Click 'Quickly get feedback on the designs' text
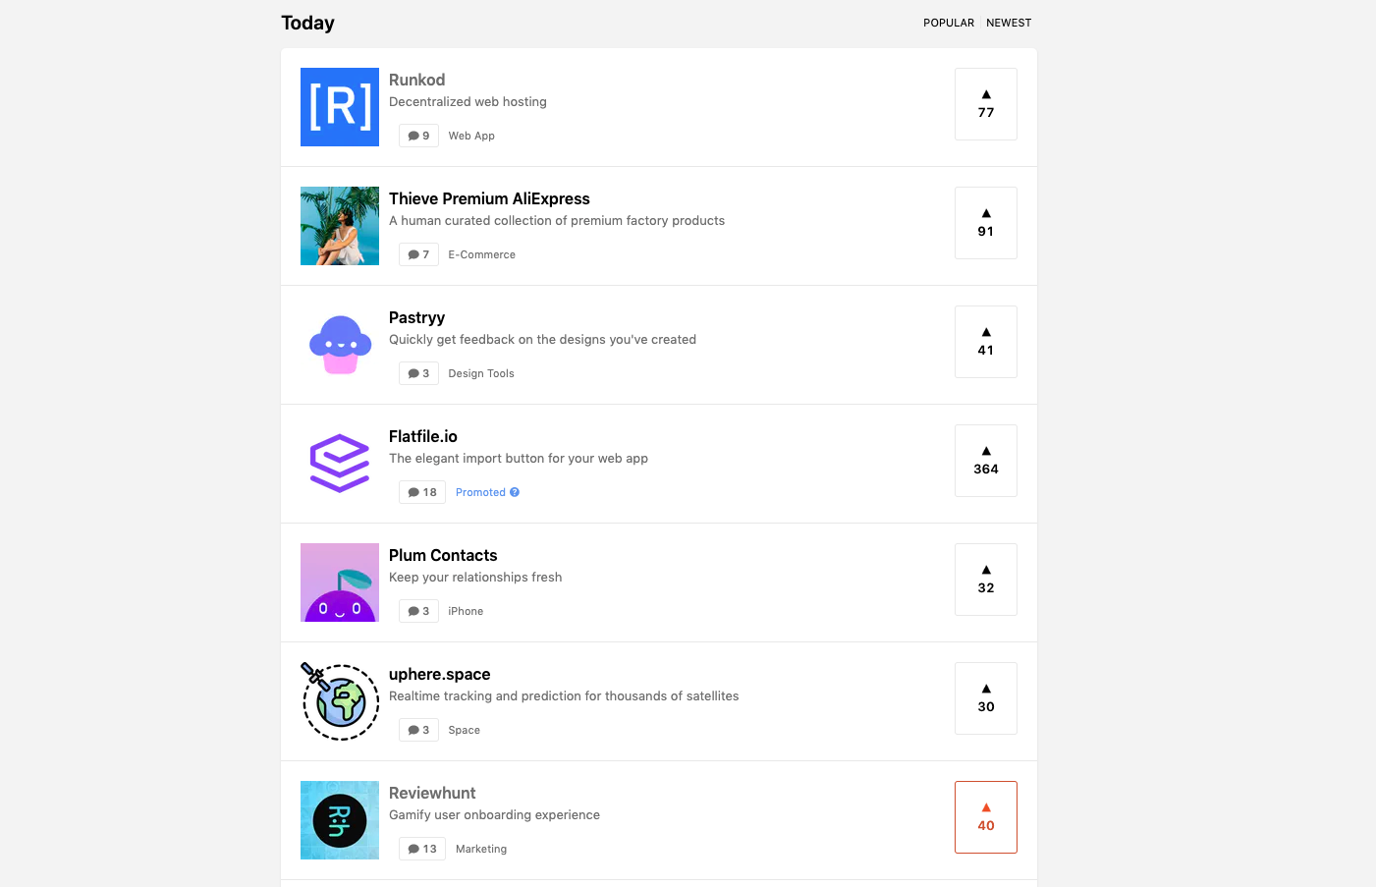This screenshot has width=1376, height=887. [x=542, y=339]
